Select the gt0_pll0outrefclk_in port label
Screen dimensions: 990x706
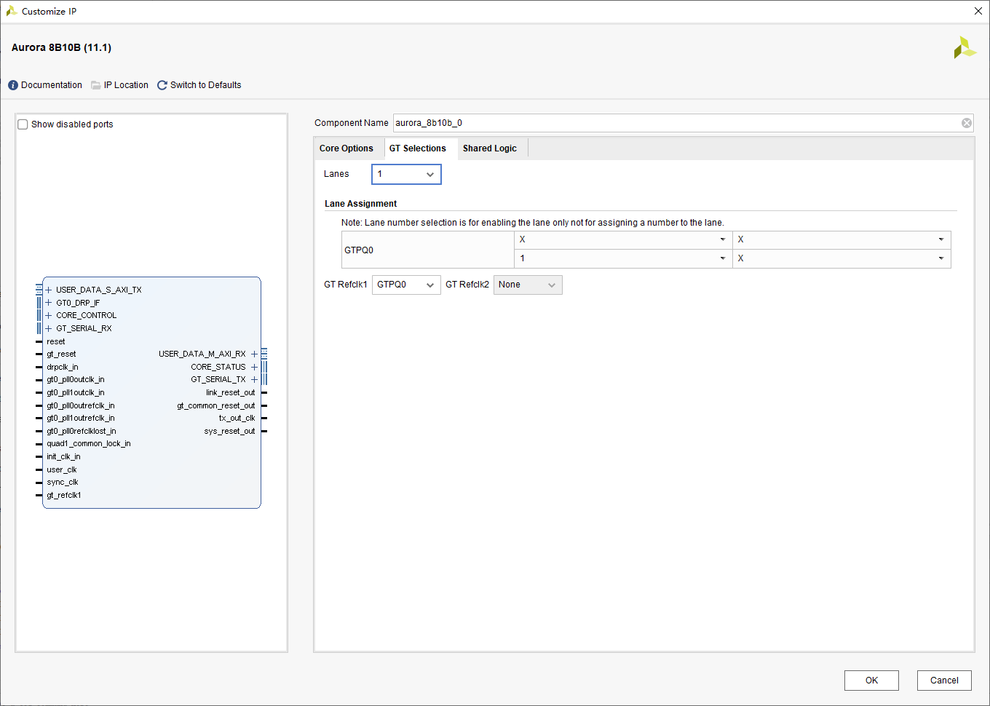coord(81,405)
